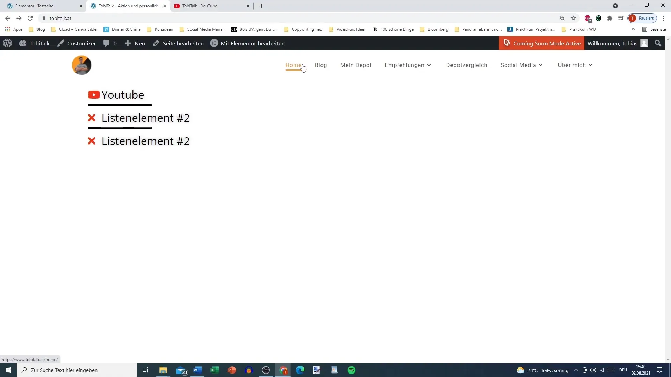Go back in browser history

(8, 18)
